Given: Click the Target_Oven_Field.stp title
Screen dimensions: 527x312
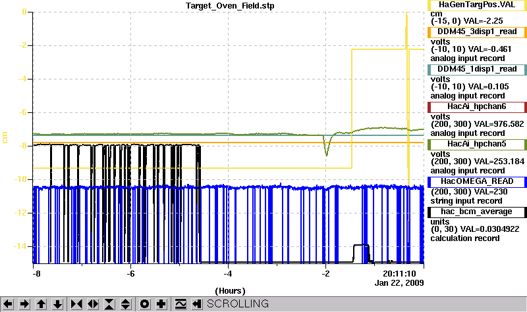Looking at the screenshot, I should coord(230,6).
